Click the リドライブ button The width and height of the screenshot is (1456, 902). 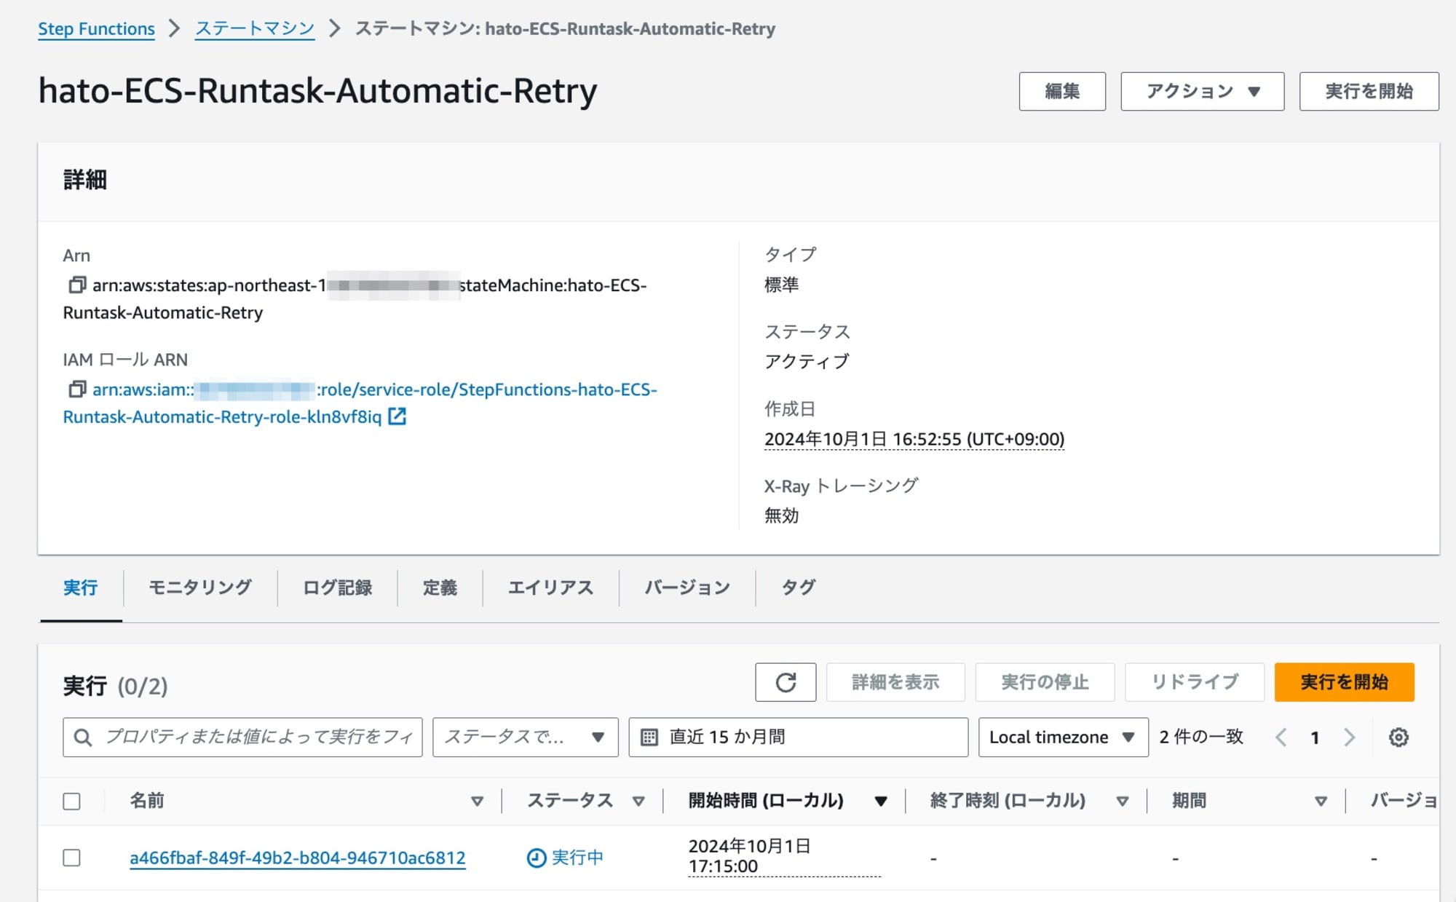(x=1193, y=682)
